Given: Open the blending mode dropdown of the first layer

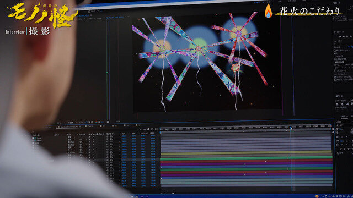Looking at the screenshot, I should point(69,137).
